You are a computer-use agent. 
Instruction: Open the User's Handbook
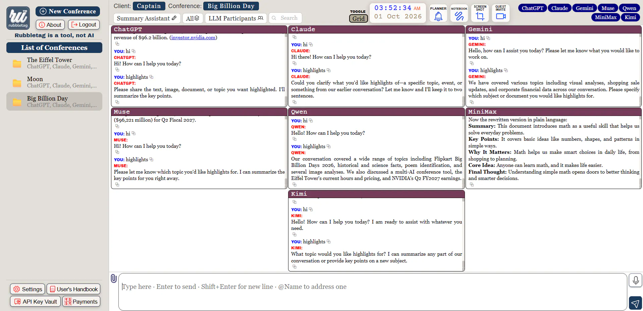[x=73, y=289]
